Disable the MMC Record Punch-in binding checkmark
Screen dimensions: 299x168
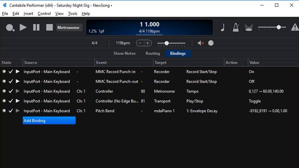click(11, 72)
